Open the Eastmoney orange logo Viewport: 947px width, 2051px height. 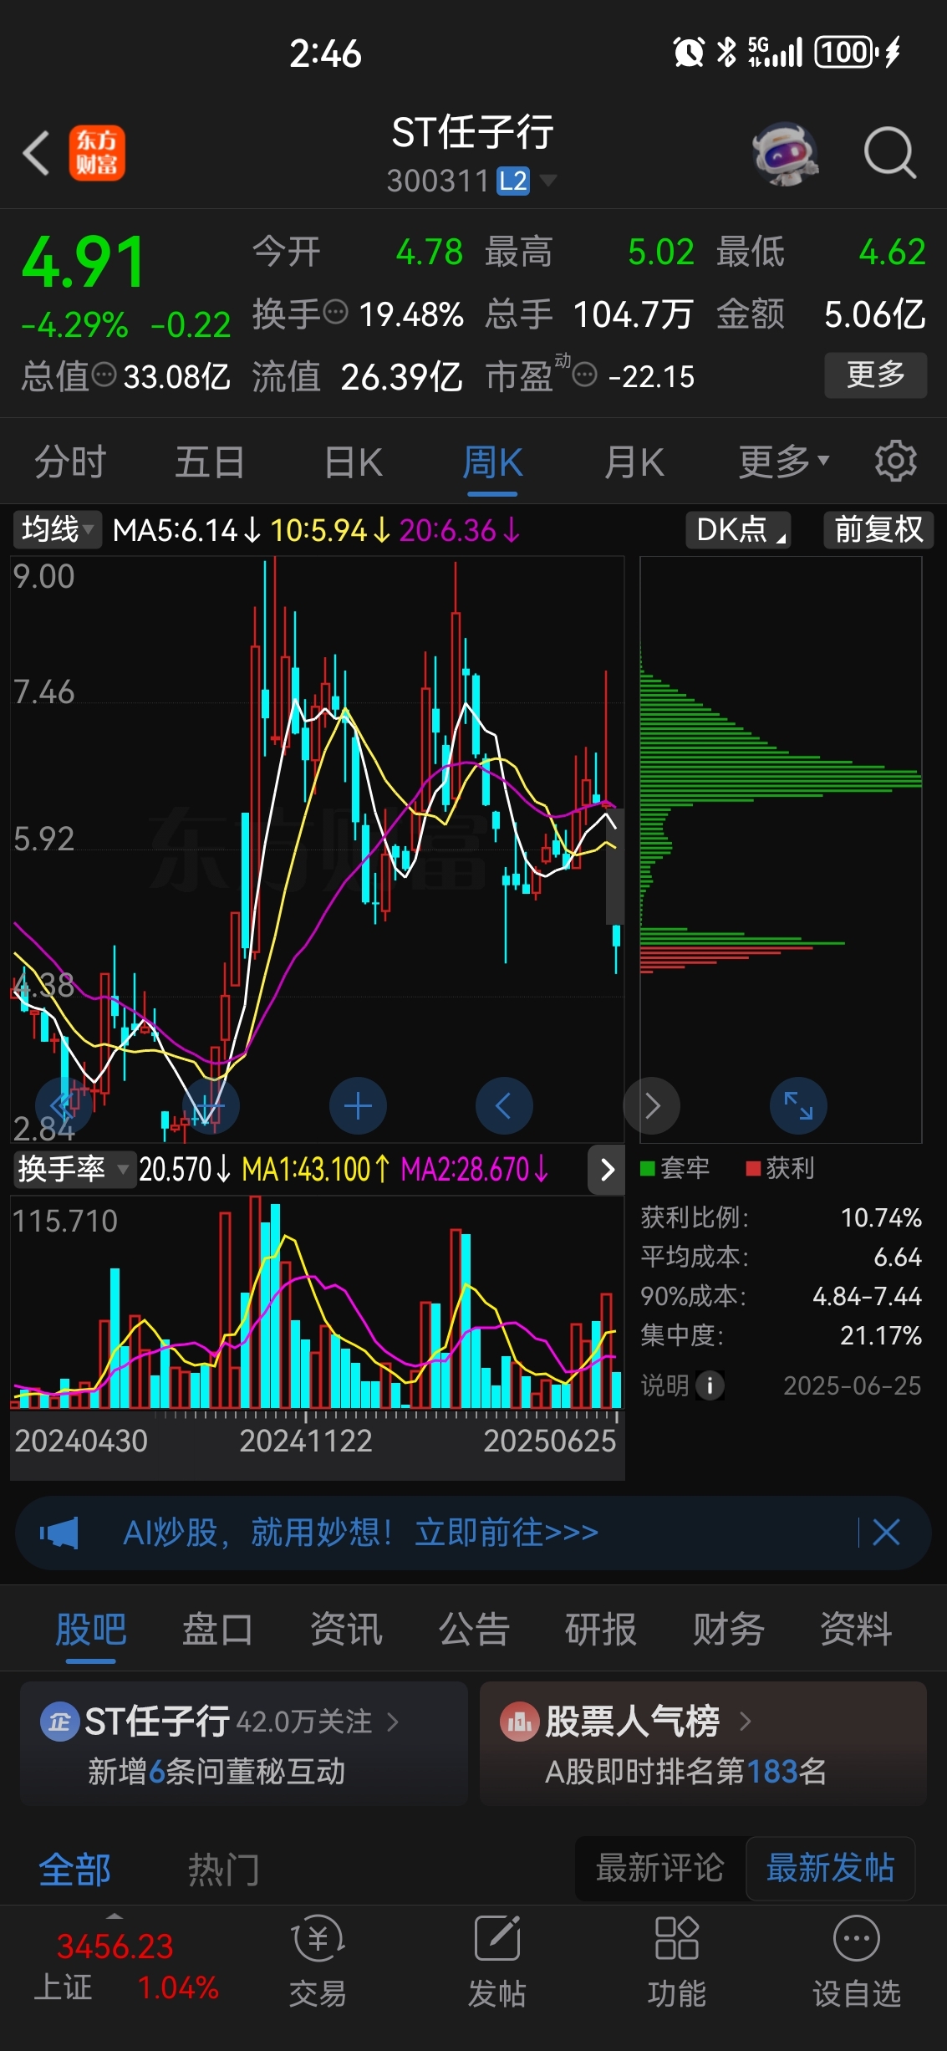tap(97, 153)
